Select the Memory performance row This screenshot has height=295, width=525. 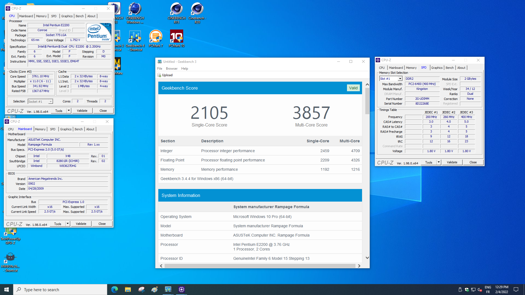click(260, 169)
